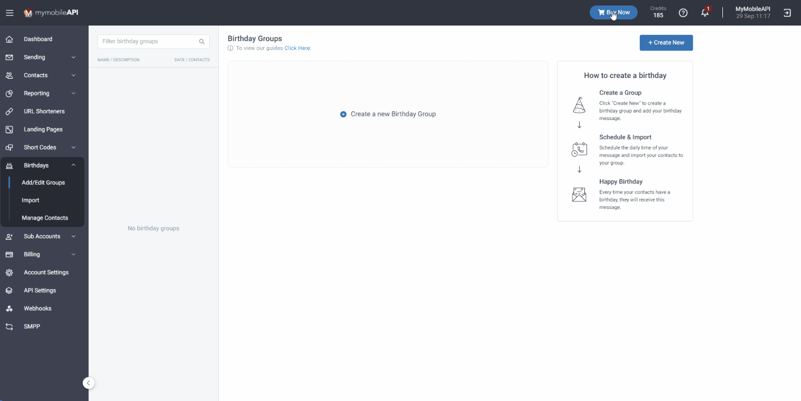801x401 pixels.
Task: Click the Happy Birthday envelope icon
Action: click(579, 194)
